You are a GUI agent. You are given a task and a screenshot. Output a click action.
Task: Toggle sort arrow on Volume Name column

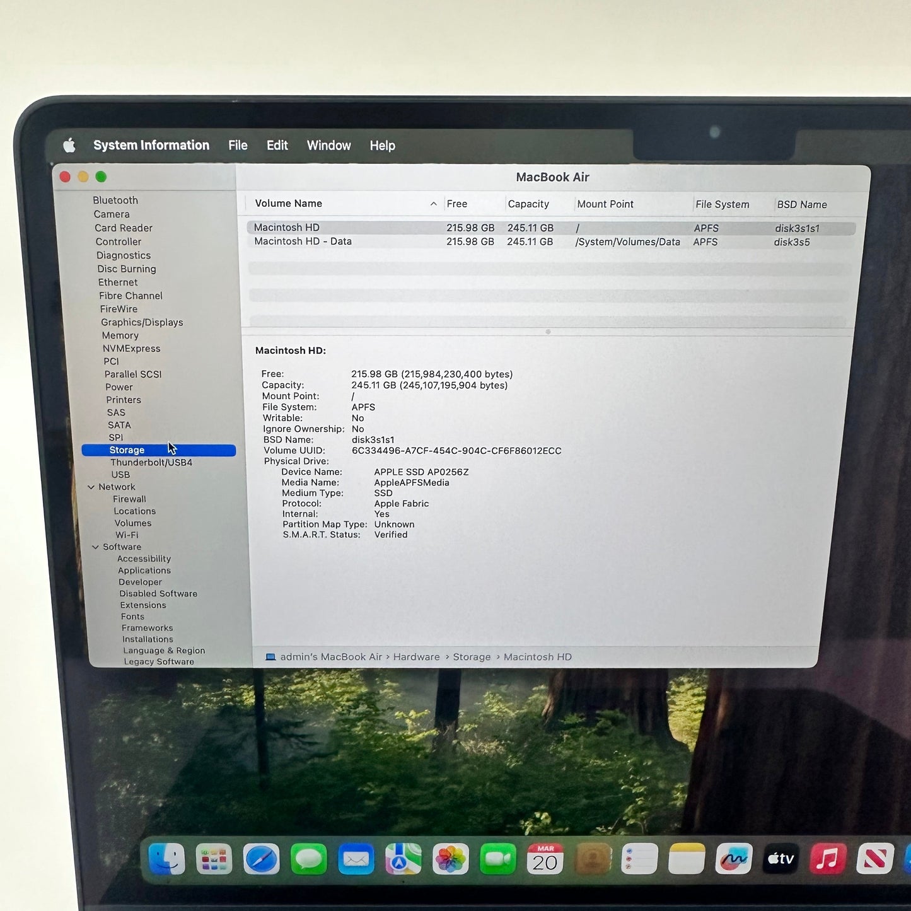coord(433,204)
